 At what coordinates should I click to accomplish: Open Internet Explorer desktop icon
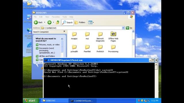(x=29, y=48)
